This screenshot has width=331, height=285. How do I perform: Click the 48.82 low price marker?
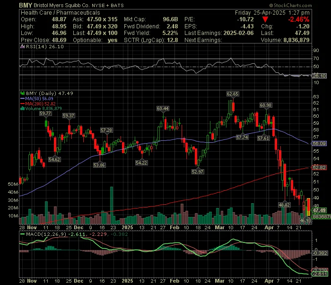284,205
